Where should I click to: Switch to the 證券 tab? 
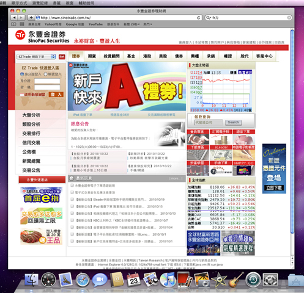click(76, 56)
